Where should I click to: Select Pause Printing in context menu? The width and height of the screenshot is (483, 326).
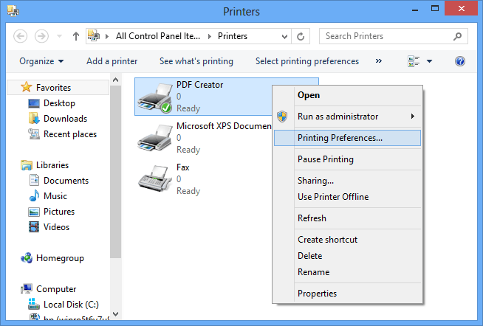tap(325, 159)
